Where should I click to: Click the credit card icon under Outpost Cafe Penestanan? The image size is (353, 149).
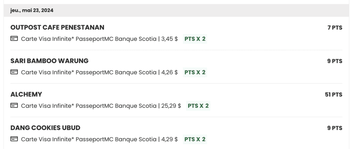pyautogui.click(x=14, y=39)
